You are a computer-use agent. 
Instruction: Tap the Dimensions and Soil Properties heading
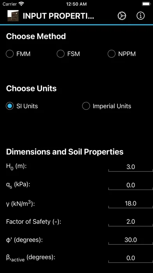point(65,152)
